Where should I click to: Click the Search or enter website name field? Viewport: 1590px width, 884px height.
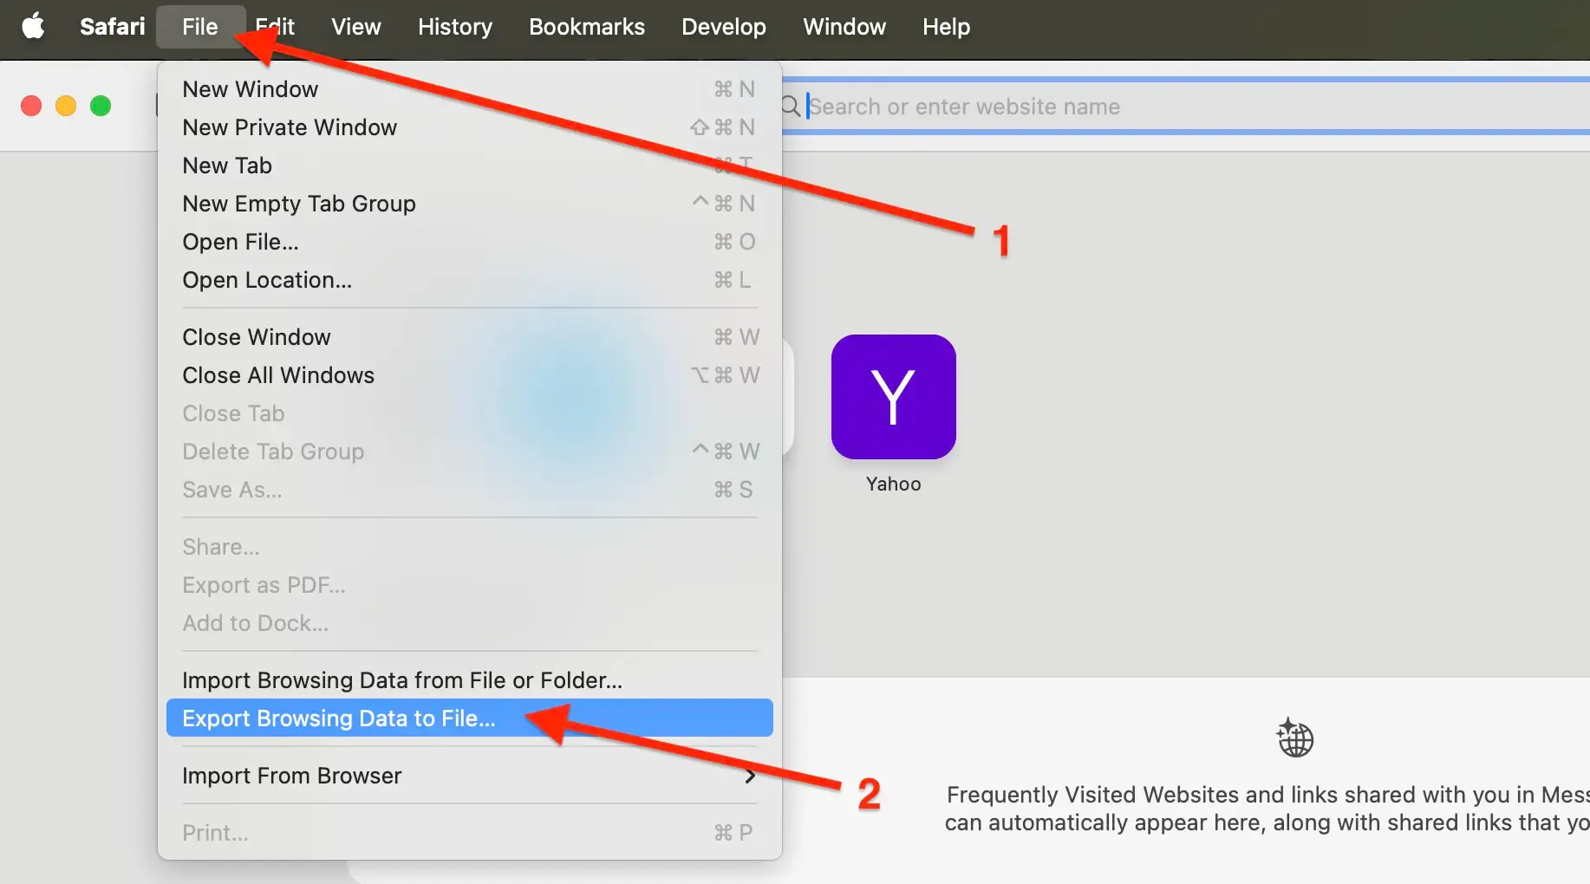[x=1185, y=107]
